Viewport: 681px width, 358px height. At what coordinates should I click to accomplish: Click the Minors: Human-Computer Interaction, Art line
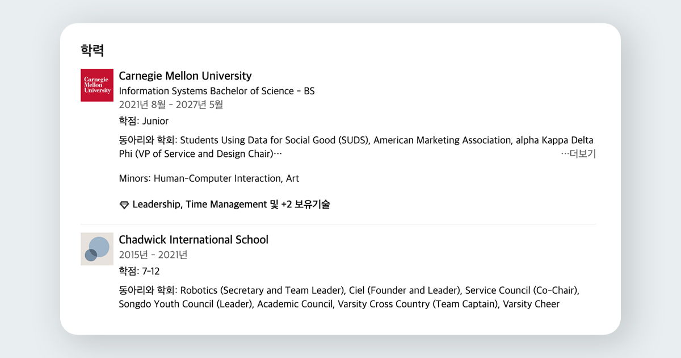click(209, 178)
